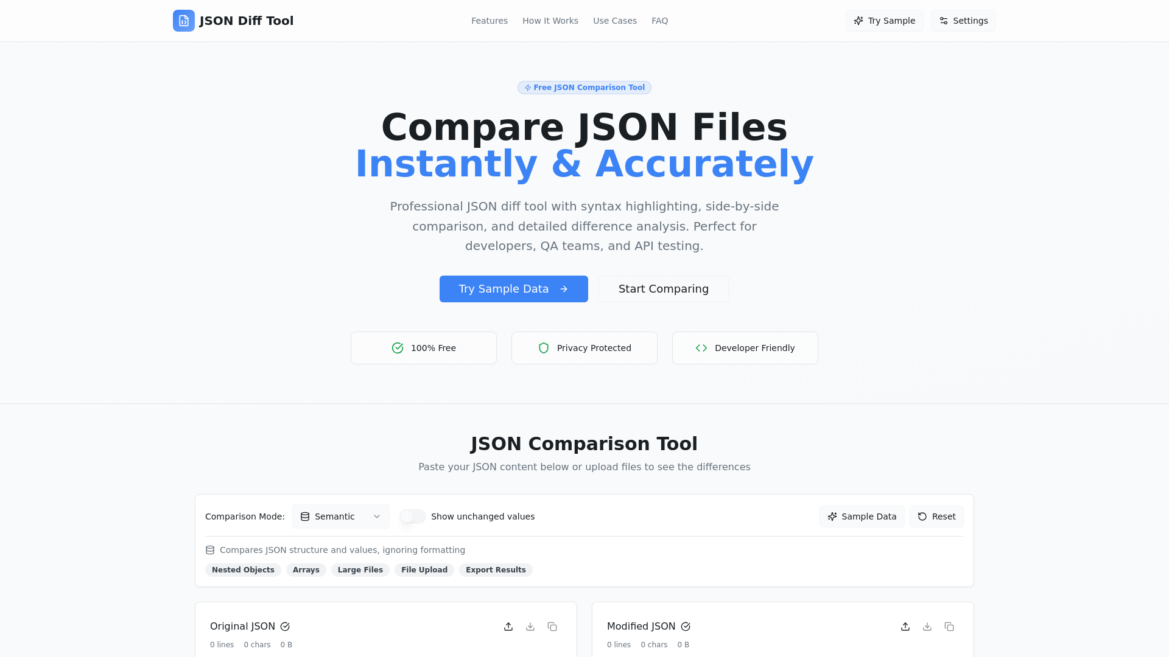
Task: Upload a file into the Original JSON panel
Action: coord(508,626)
